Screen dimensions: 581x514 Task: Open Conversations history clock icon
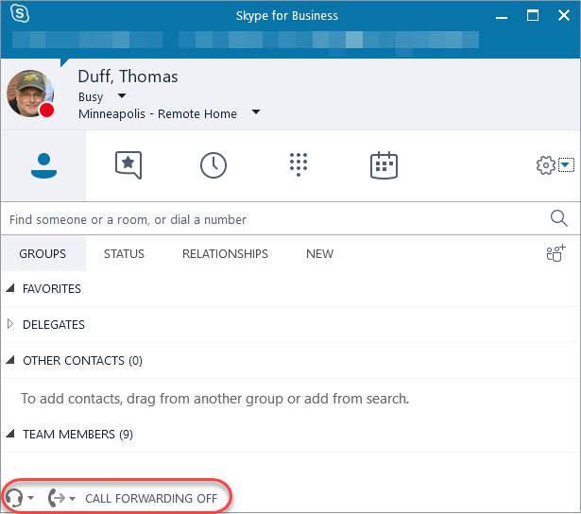coord(214,165)
